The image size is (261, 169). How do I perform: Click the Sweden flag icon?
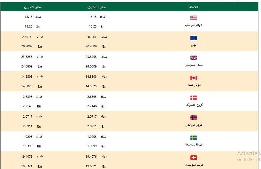click(194, 138)
